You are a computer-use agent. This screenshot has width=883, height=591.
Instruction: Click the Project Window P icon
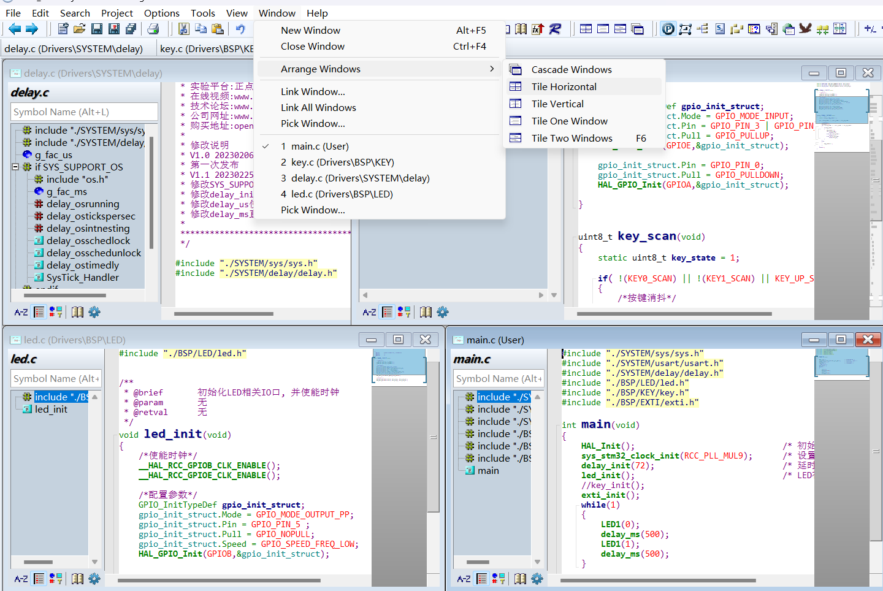pyautogui.click(x=668, y=28)
